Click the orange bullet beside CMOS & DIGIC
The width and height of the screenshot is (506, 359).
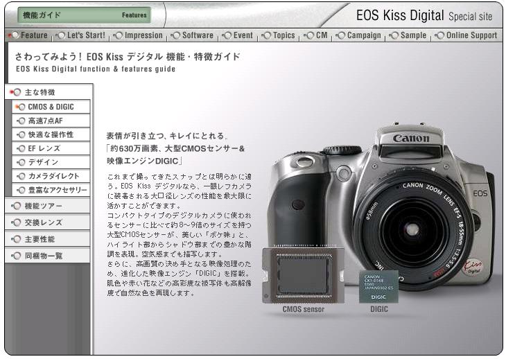20,107
